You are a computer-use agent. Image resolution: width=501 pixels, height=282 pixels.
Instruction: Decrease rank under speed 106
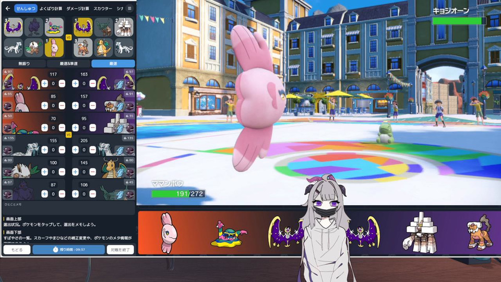93,194
